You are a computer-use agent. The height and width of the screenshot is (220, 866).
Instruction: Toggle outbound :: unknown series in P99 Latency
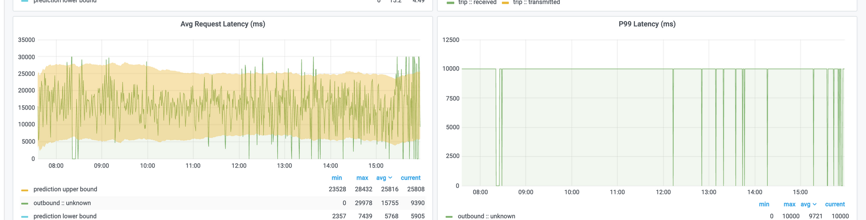[486, 216]
